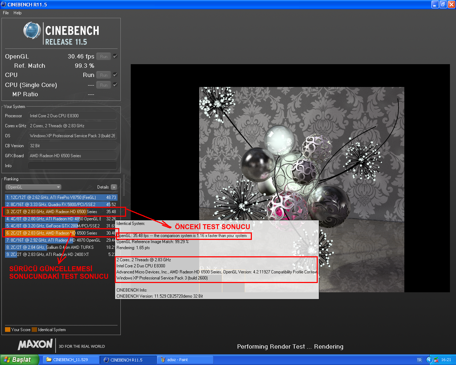Click the Info input field
Viewport: 456px width, 365px height.
[72, 166]
